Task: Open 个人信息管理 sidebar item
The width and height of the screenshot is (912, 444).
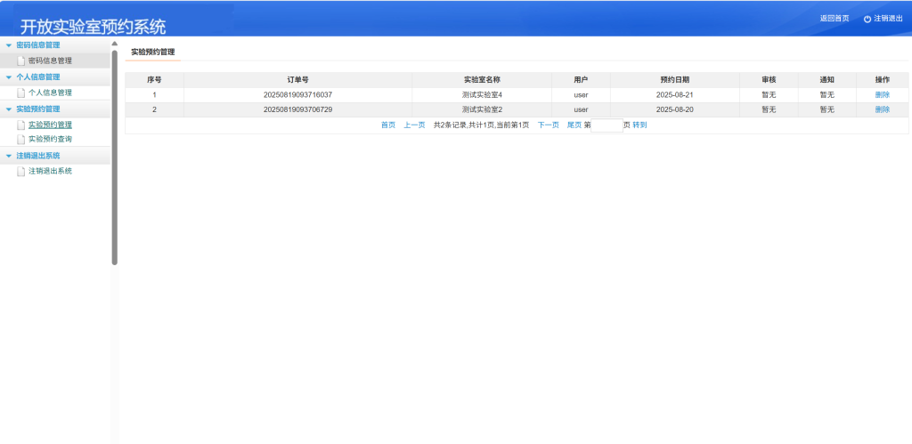Action: [x=50, y=93]
